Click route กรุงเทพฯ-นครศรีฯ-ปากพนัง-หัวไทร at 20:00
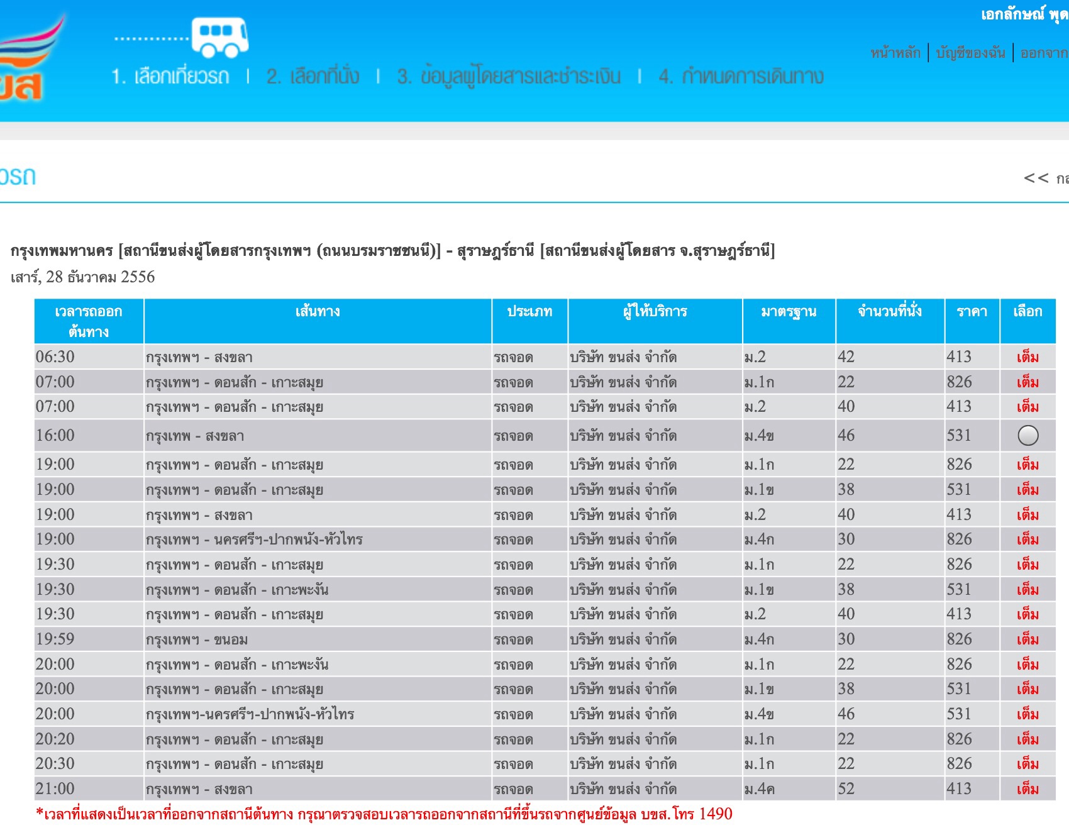 tap(250, 714)
